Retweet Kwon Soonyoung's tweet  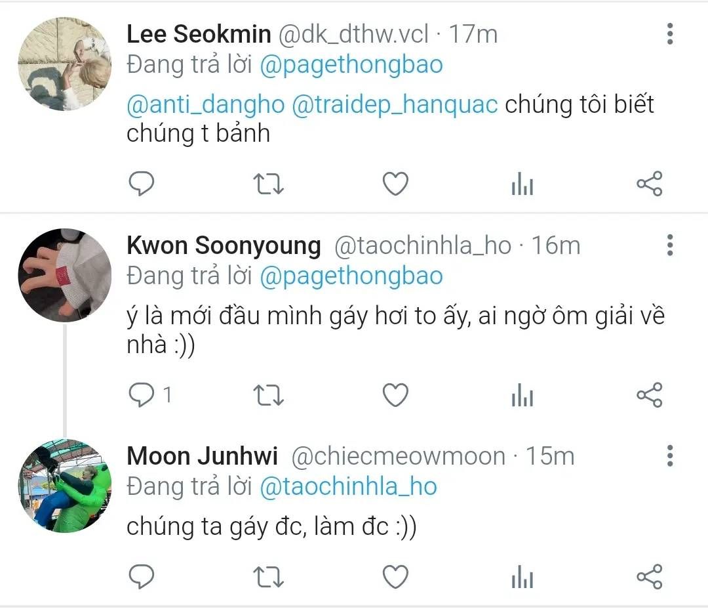coord(268,394)
